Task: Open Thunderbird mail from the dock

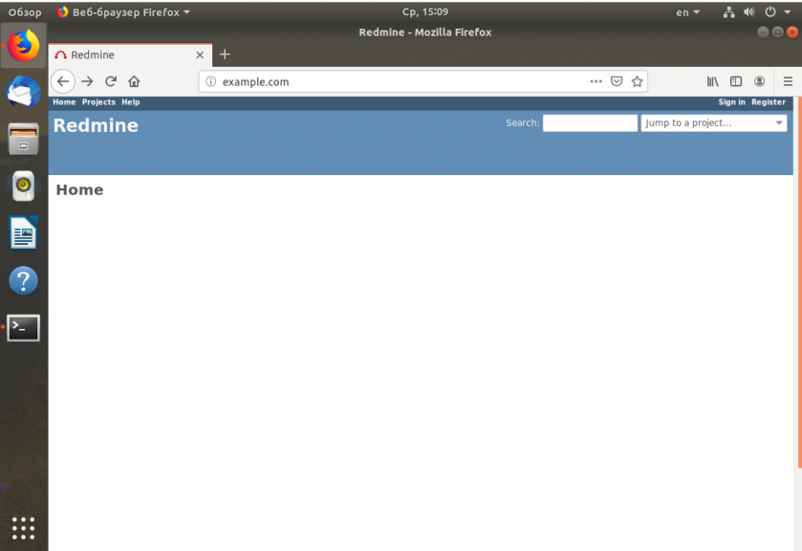Action: pyautogui.click(x=24, y=93)
